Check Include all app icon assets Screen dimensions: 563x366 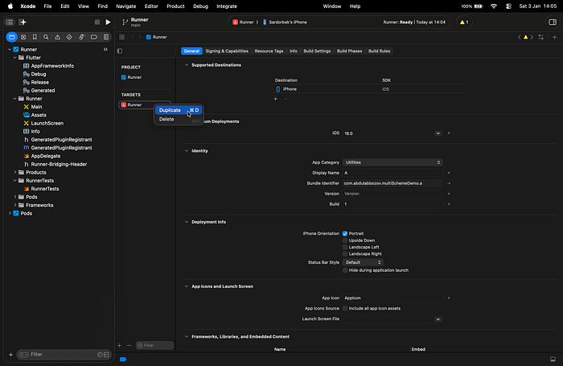(x=345, y=308)
